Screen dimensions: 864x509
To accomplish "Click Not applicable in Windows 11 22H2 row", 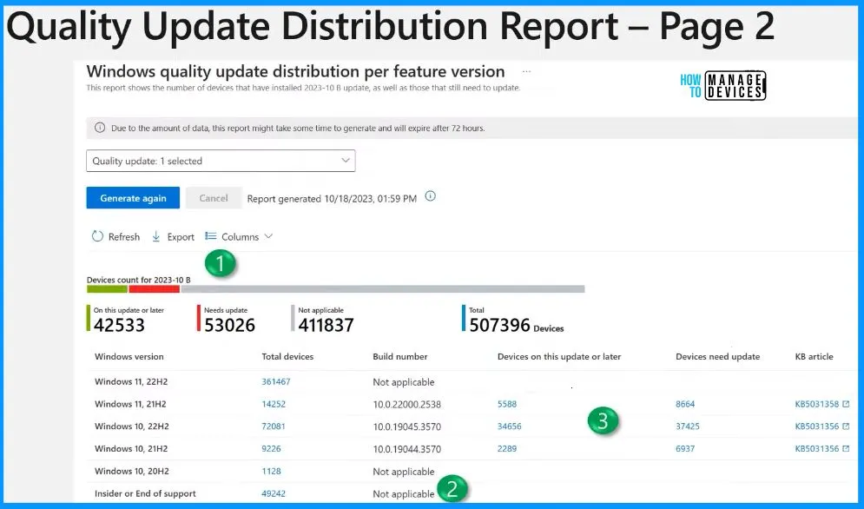I will pyautogui.click(x=404, y=382).
